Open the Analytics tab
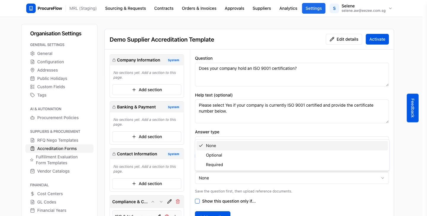Image resolution: width=427 pixels, height=216 pixels. 288,8
